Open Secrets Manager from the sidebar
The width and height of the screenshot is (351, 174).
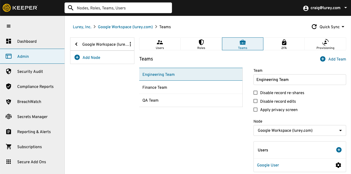(32, 117)
